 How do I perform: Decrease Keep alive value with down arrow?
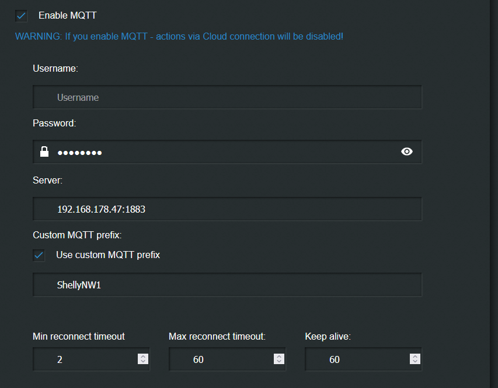(415, 362)
